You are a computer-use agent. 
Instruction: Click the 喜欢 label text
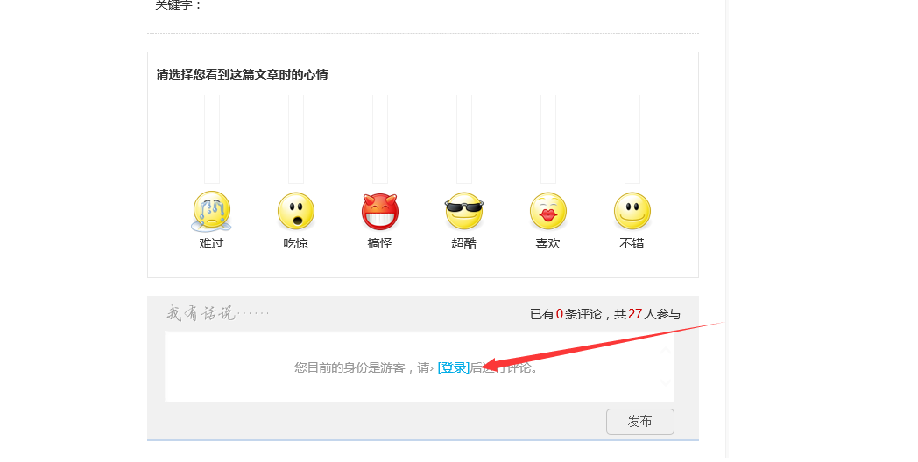548,243
